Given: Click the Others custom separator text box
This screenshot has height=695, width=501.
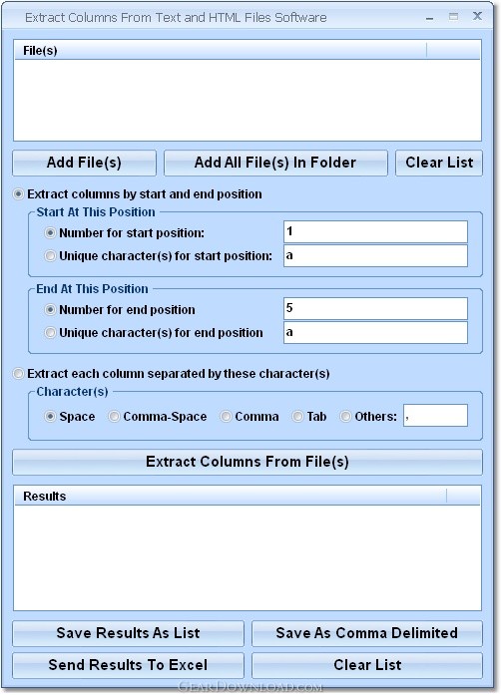Looking at the screenshot, I should tap(435, 416).
